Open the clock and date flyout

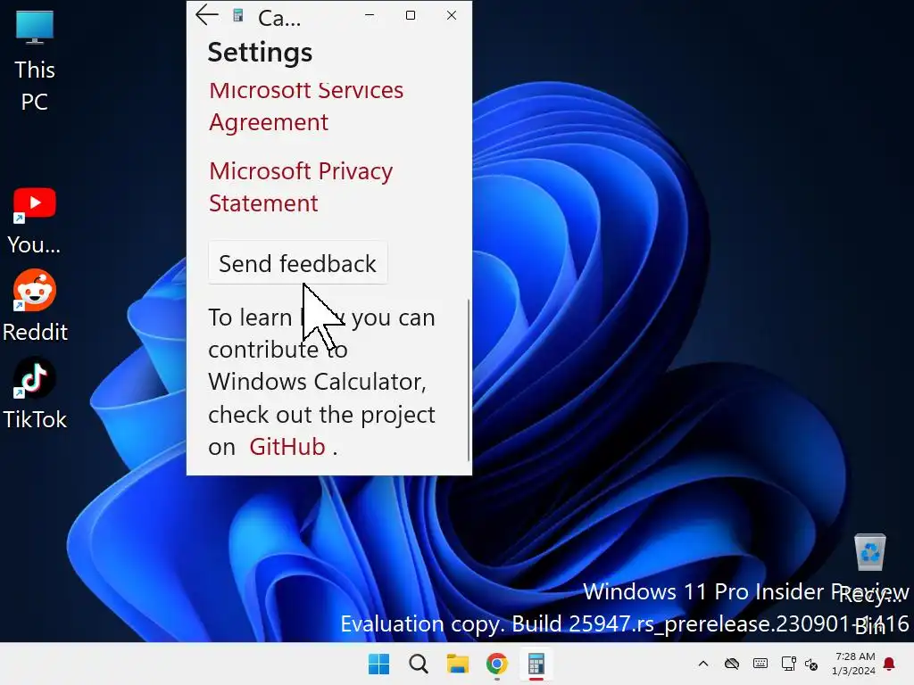[853, 664]
